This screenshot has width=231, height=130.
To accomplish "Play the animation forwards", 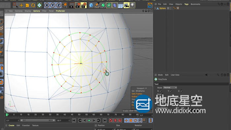I will point(89,120).
